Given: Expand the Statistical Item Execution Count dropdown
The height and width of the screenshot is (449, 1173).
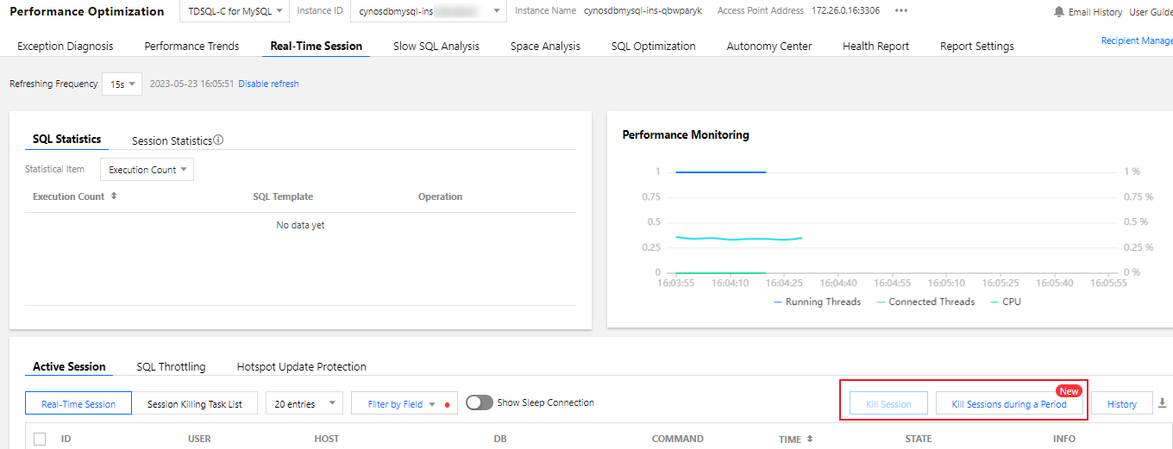Looking at the screenshot, I should [147, 170].
